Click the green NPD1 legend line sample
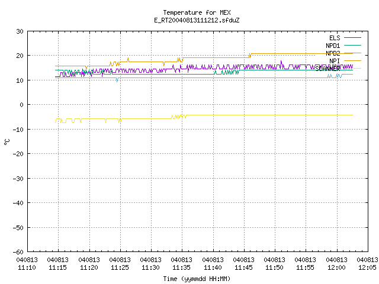This screenshot has height=284, width=379. (x=352, y=45)
